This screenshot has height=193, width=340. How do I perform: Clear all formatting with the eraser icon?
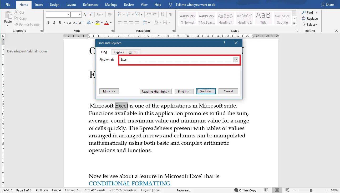coord(110,14)
